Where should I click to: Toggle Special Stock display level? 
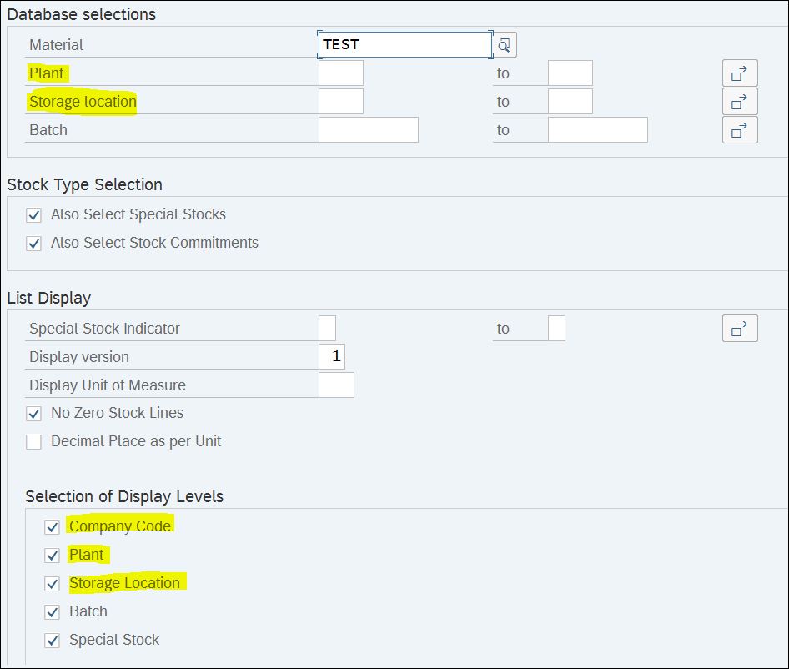coord(53,641)
